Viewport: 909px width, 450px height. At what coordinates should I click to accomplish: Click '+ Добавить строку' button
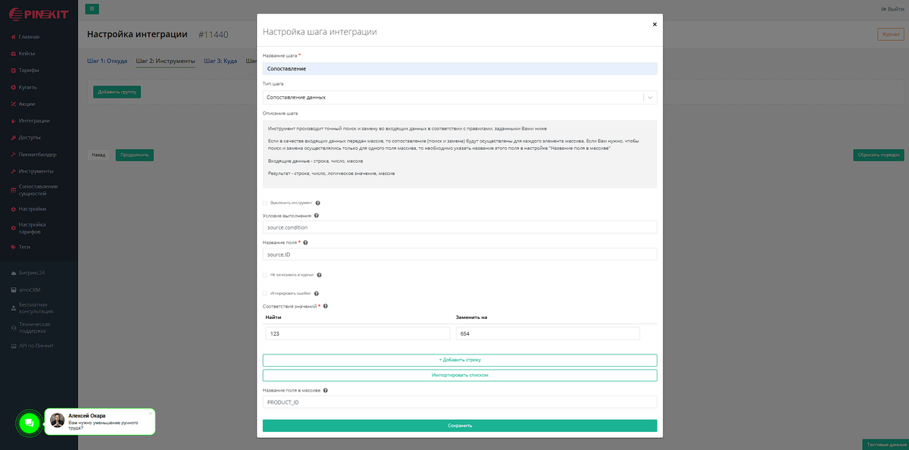[x=460, y=360]
